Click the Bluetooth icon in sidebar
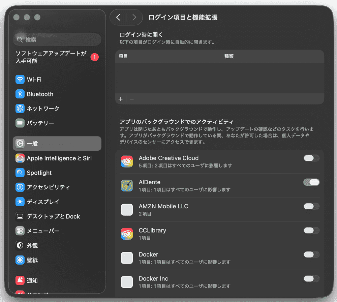The width and height of the screenshot is (337, 302). coord(20,94)
